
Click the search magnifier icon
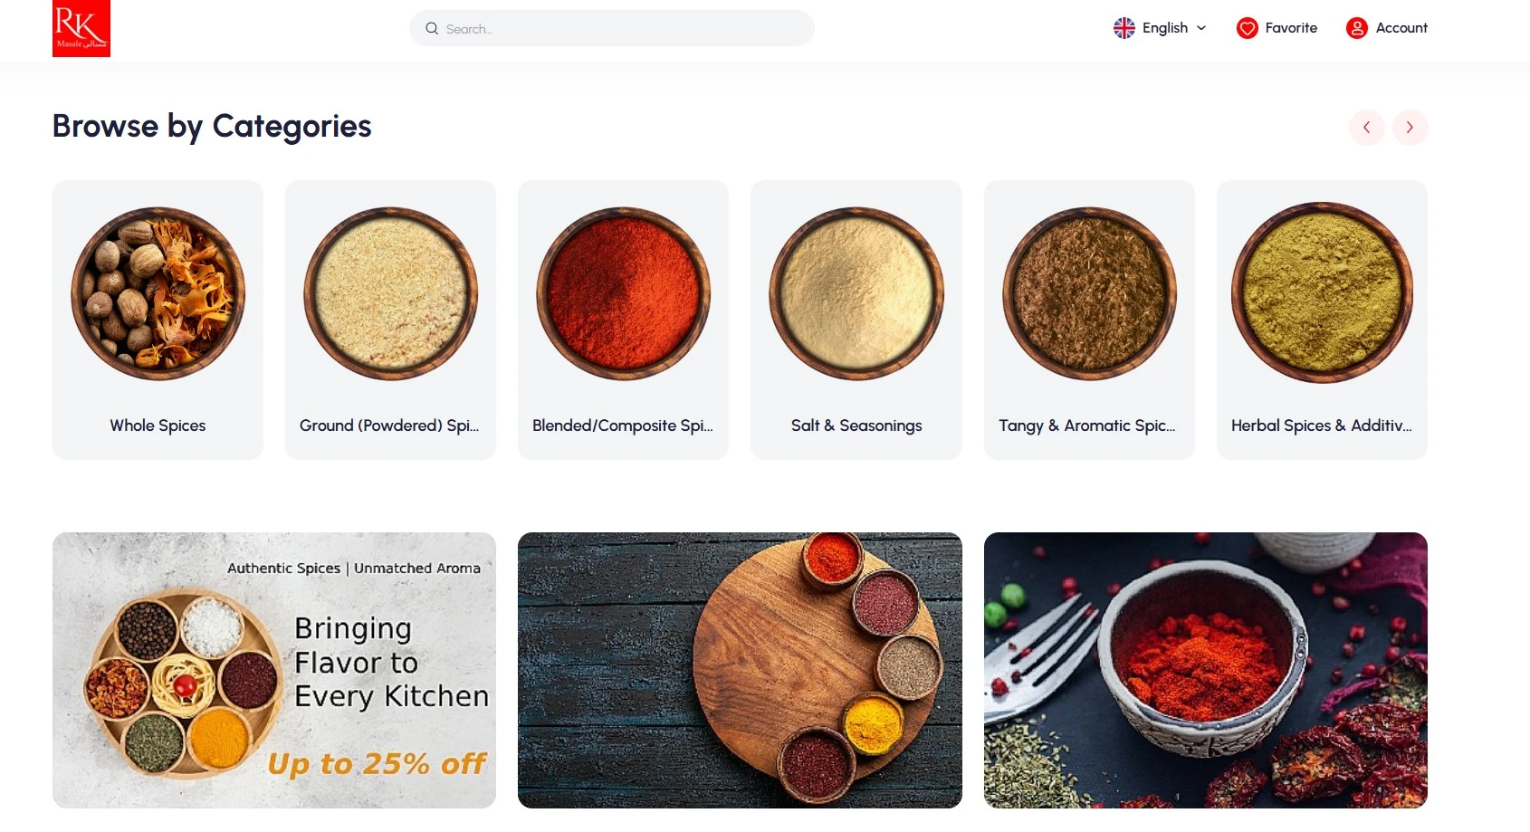432,29
